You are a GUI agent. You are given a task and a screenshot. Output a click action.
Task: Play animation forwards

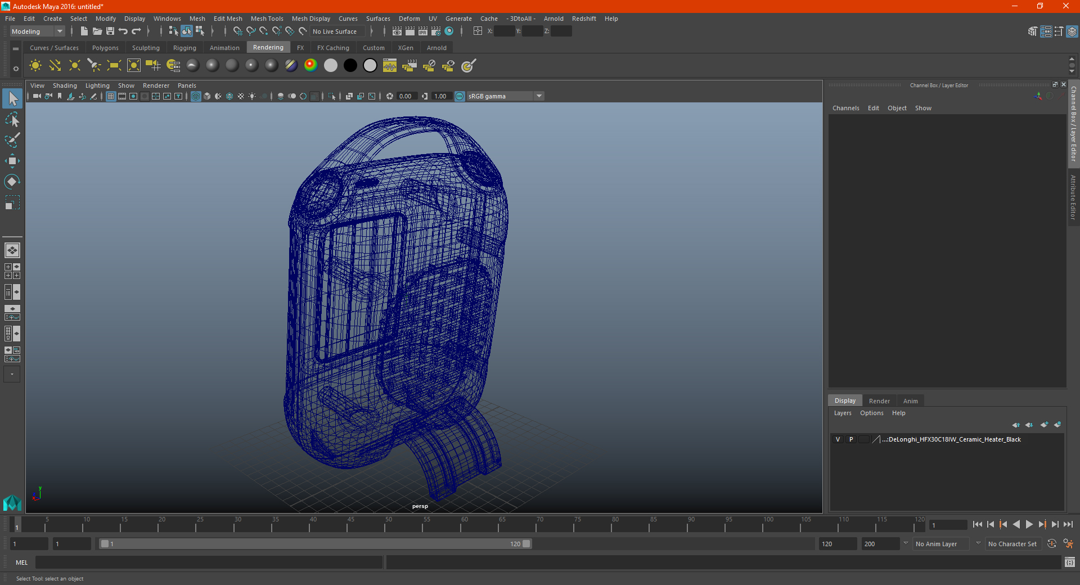pyautogui.click(x=1029, y=524)
